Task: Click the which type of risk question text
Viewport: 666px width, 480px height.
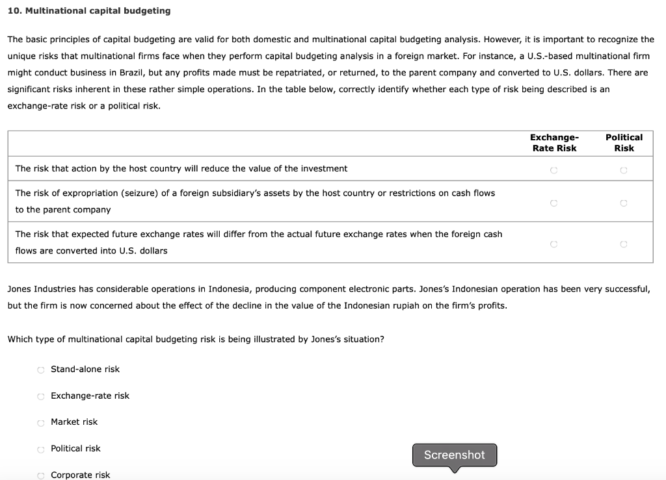Action: pyautogui.click(x=195, y=338)
